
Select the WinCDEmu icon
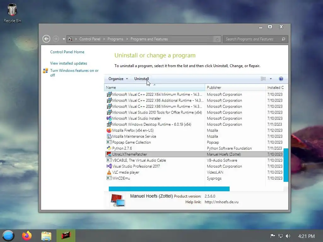109,178
